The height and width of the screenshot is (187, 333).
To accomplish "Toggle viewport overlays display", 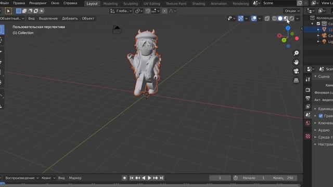I will [x=254, y=19].
